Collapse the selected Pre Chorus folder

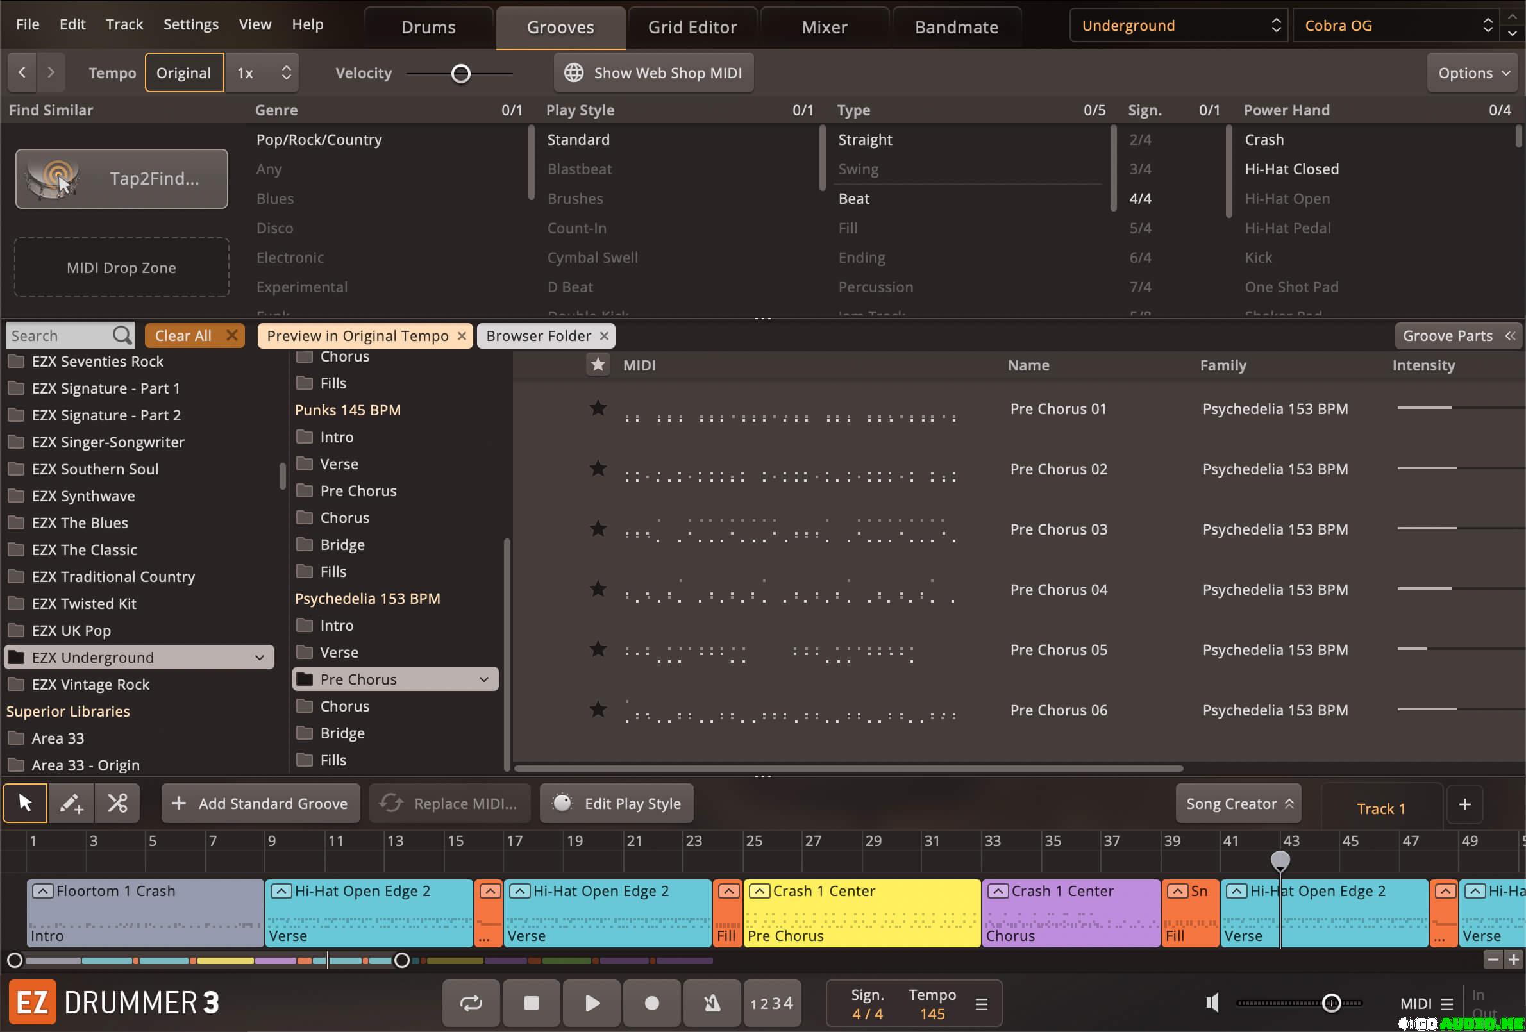click(484, 679)
